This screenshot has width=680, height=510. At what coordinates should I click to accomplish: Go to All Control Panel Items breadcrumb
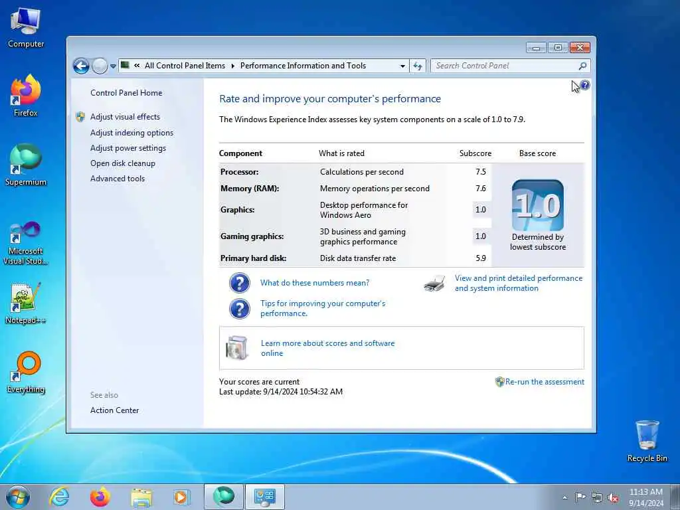tap(185, 66)
